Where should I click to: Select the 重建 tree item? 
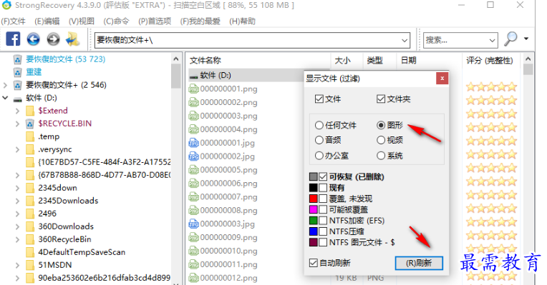pos(34,72)
